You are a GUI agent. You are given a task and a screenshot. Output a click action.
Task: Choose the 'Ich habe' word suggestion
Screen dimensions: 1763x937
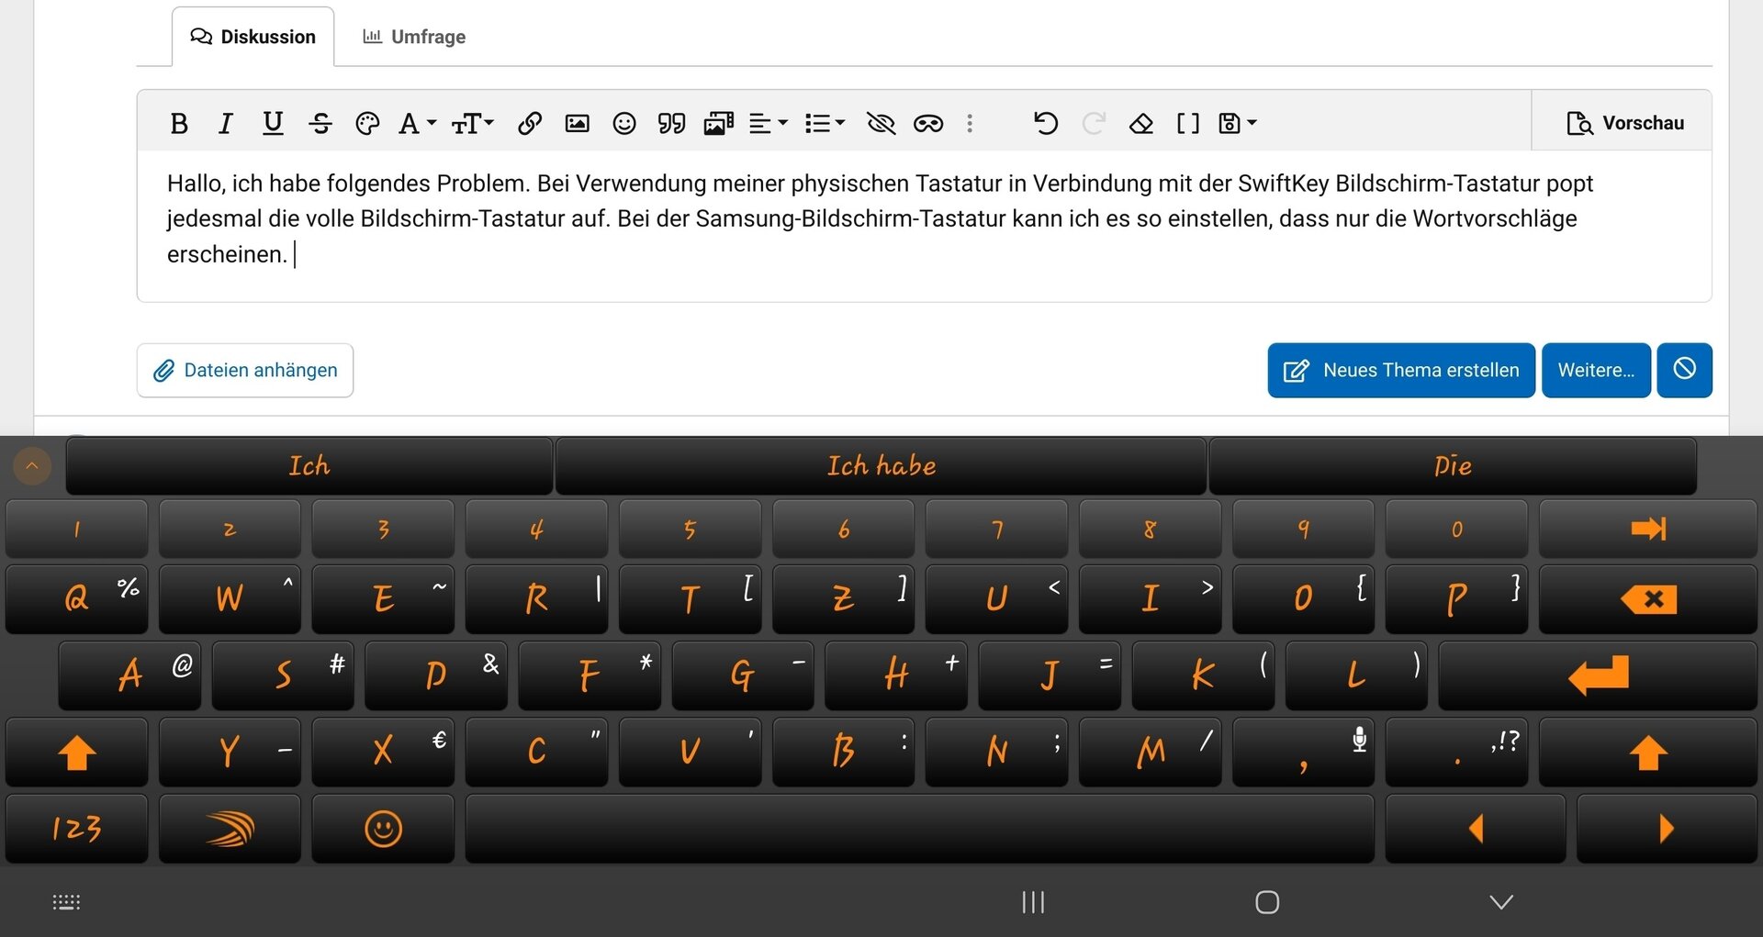coord(881,466)
